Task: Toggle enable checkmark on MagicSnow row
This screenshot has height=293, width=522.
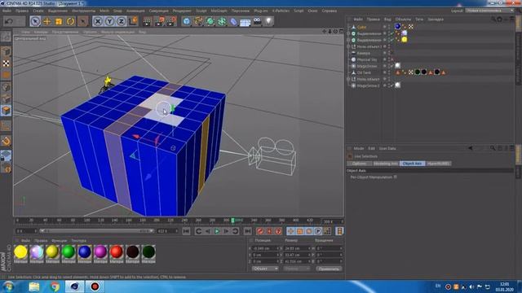Action: (x=392, y=66)
